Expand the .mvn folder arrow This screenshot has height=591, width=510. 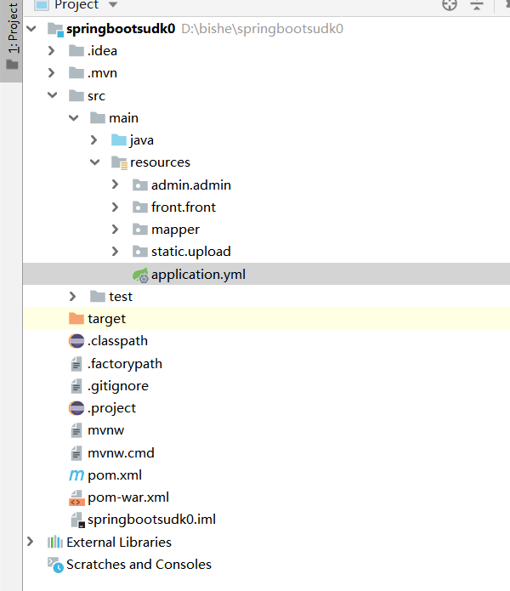click(x=52, y=73)
